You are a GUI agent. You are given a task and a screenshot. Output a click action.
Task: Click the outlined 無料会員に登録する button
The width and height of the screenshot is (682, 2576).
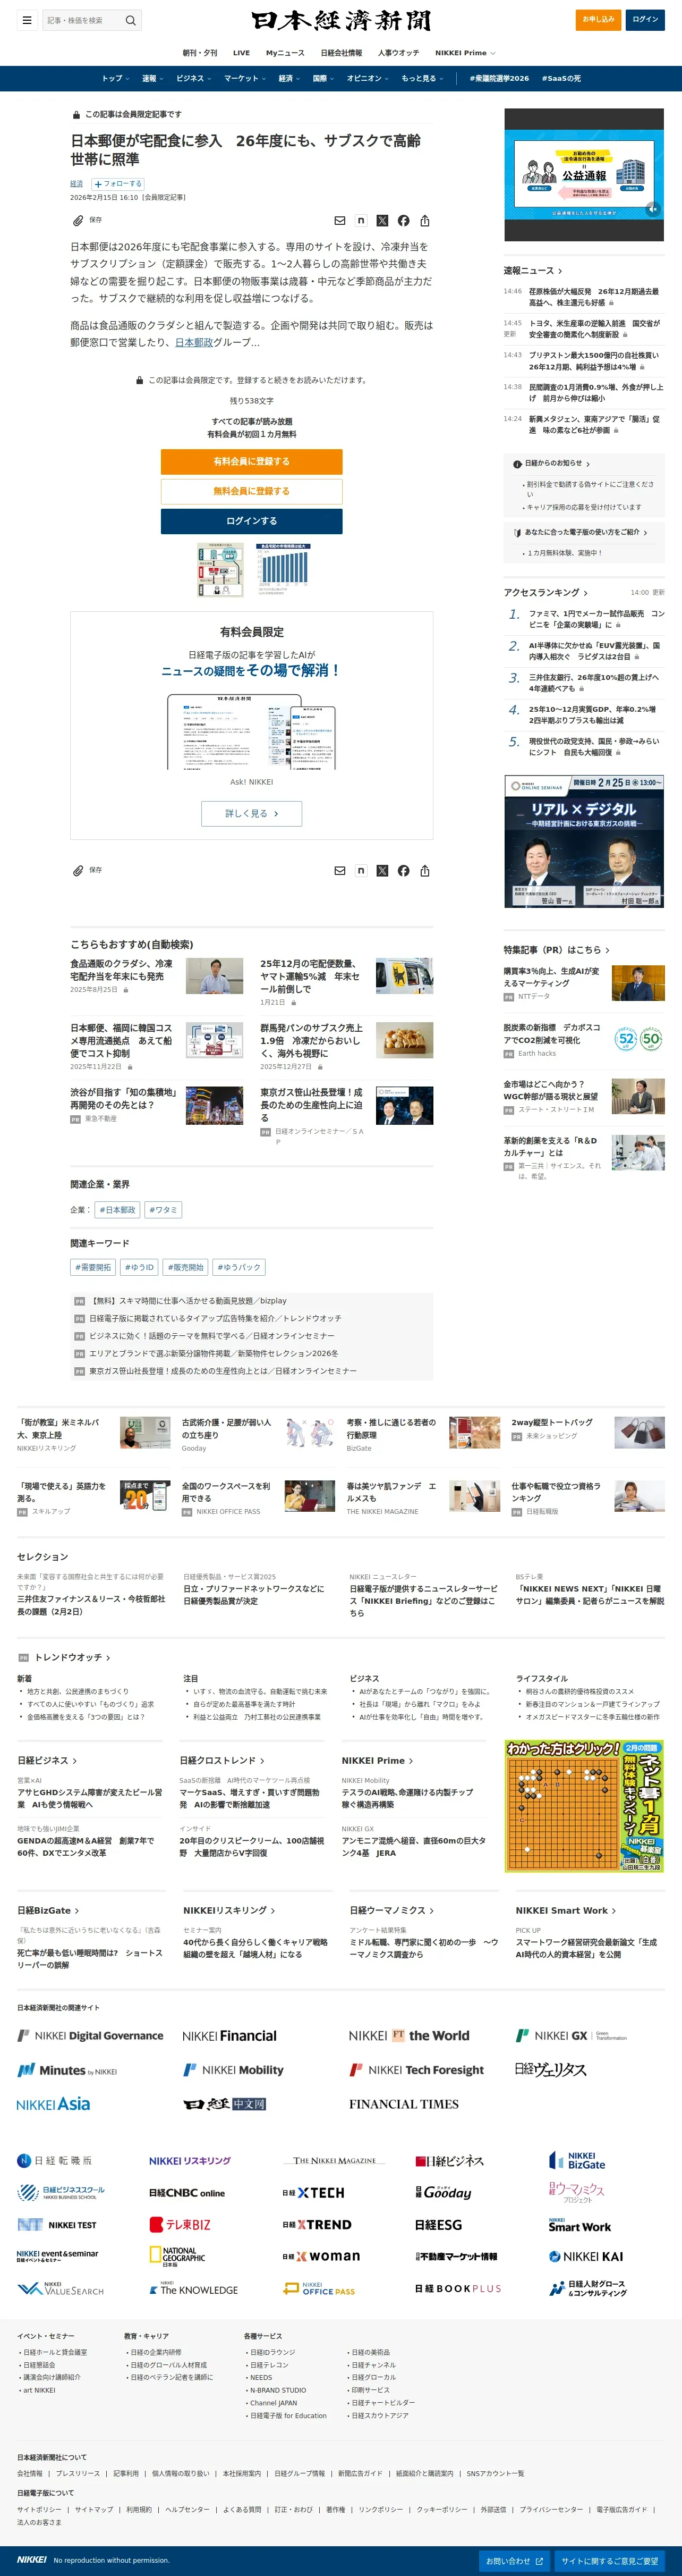pos(252,491)
